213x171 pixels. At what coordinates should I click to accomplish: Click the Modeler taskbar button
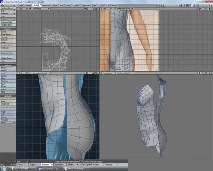pos(50,169)
